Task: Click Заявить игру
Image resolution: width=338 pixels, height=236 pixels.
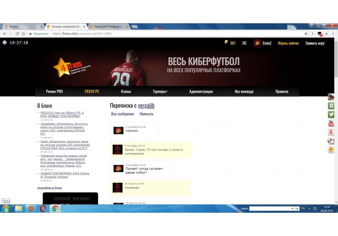Action: (315, 43)
